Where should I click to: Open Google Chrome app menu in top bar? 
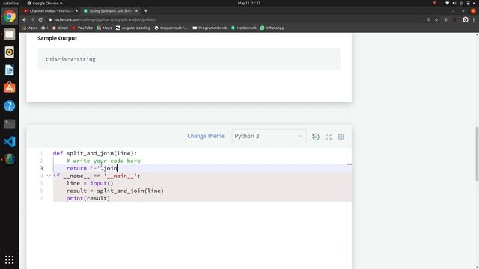click(45, 3)
